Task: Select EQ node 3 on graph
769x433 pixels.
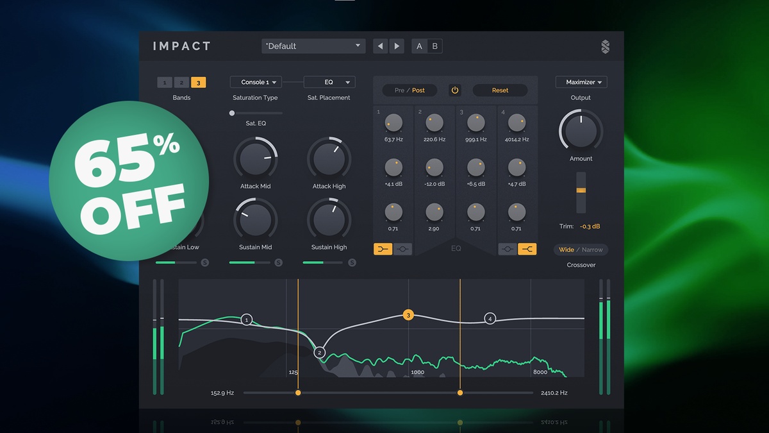Action: point(408,315)
